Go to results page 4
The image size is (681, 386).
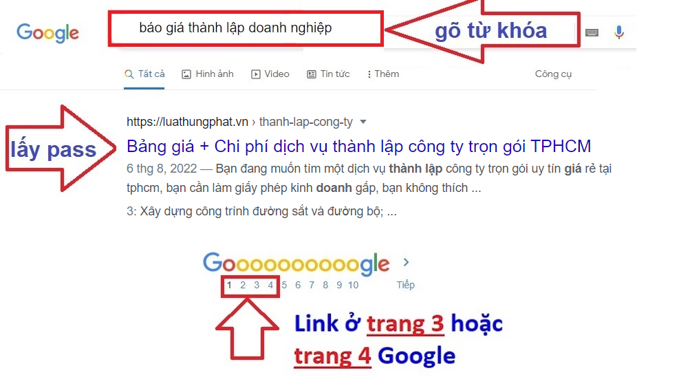tap(270, 286)
